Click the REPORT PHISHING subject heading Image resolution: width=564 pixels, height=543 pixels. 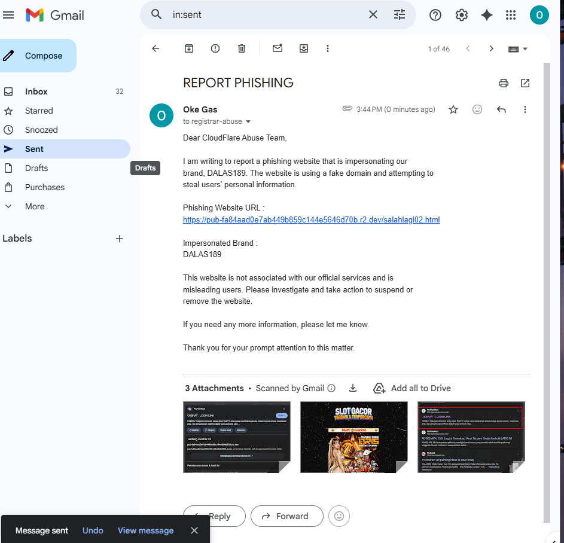click(238, 83)
